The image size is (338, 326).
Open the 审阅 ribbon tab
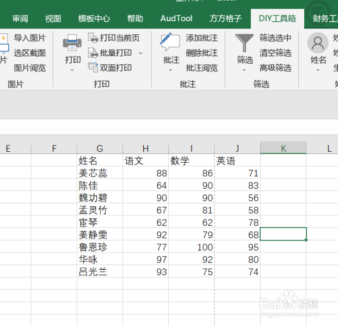click(20, 19)
